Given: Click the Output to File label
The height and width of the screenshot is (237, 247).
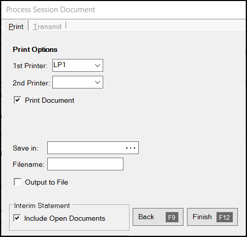Looking at the screenshot, I should [x=46, y=182].
